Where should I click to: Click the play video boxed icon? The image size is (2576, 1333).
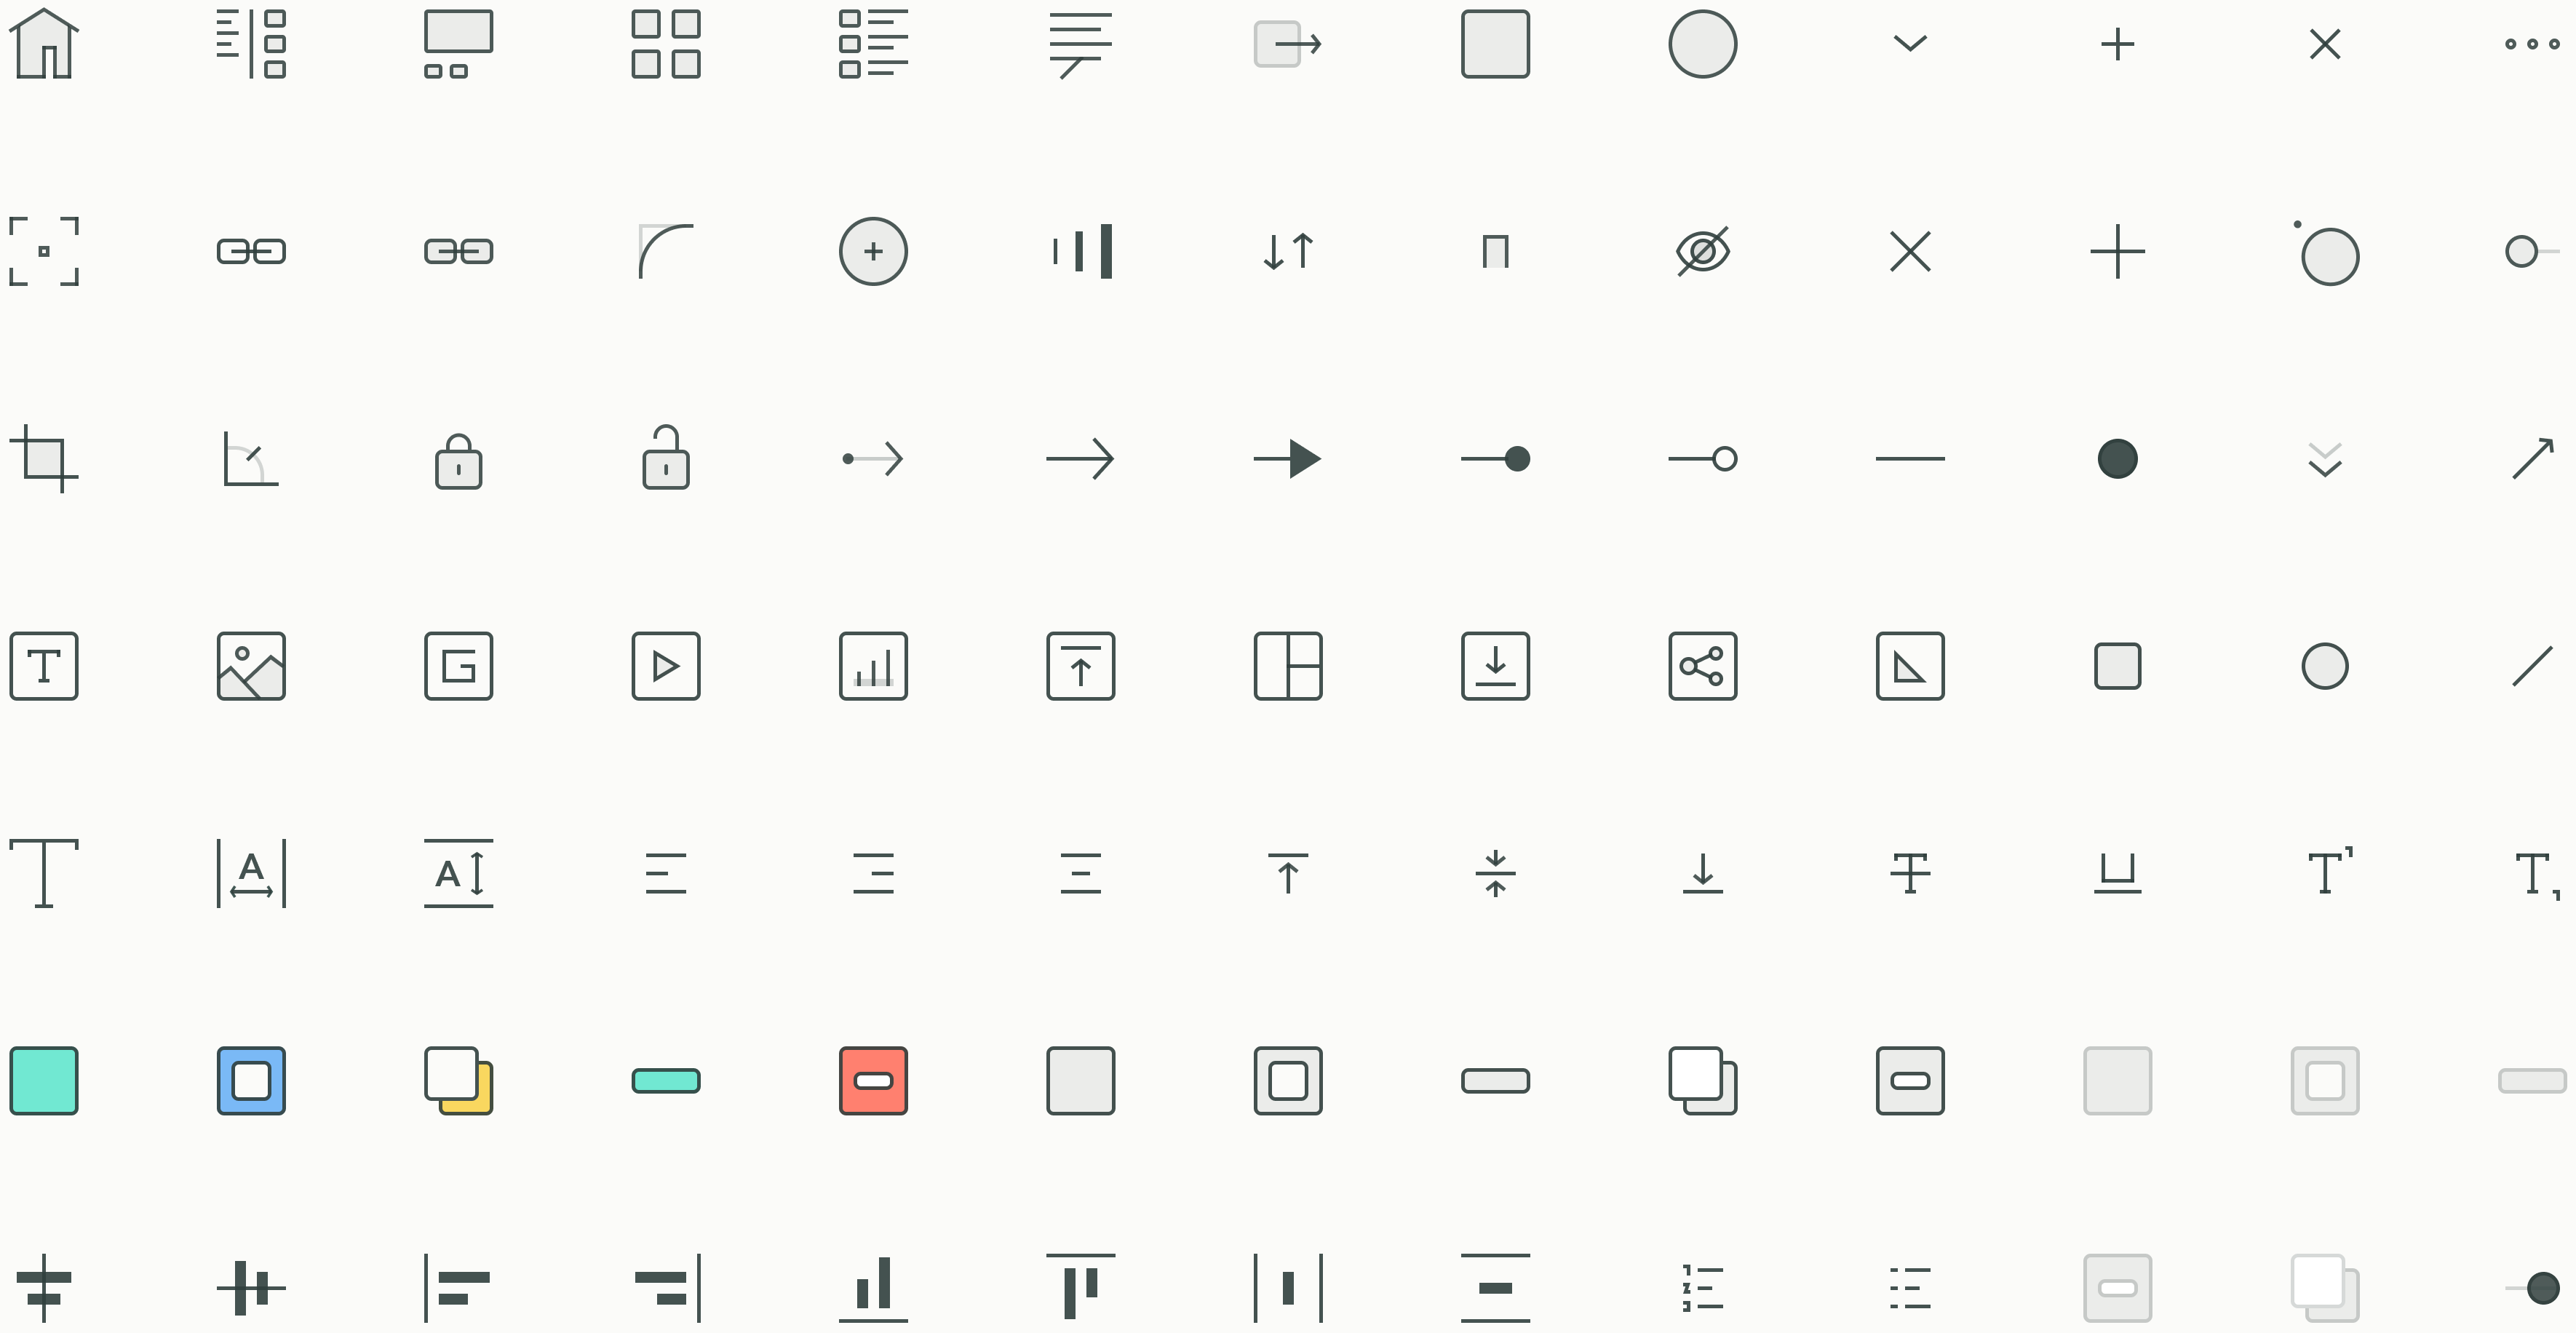click(x=666, y=666)
